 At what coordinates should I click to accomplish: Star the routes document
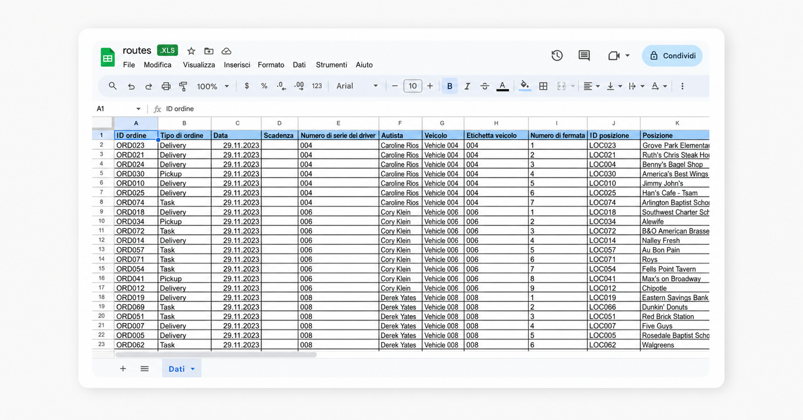tap(191, 51)
